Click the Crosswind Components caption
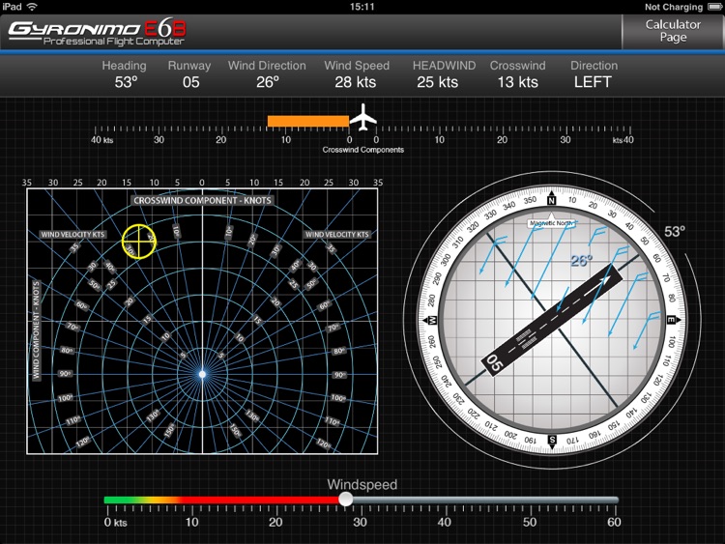This screenshot has height=544, width=725. (x=362, y=150)
